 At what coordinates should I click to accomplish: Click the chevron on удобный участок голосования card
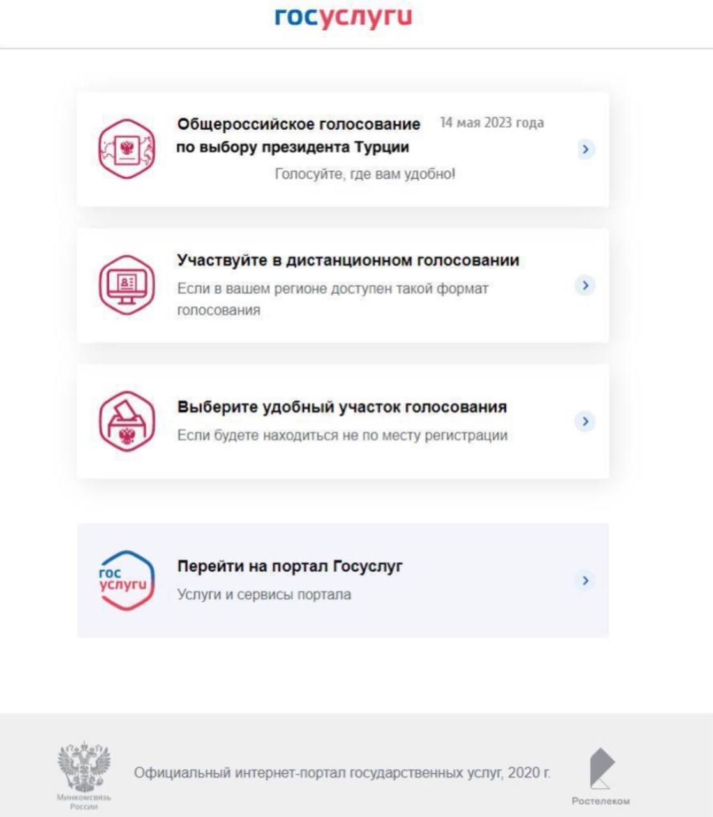pos(585,421)
